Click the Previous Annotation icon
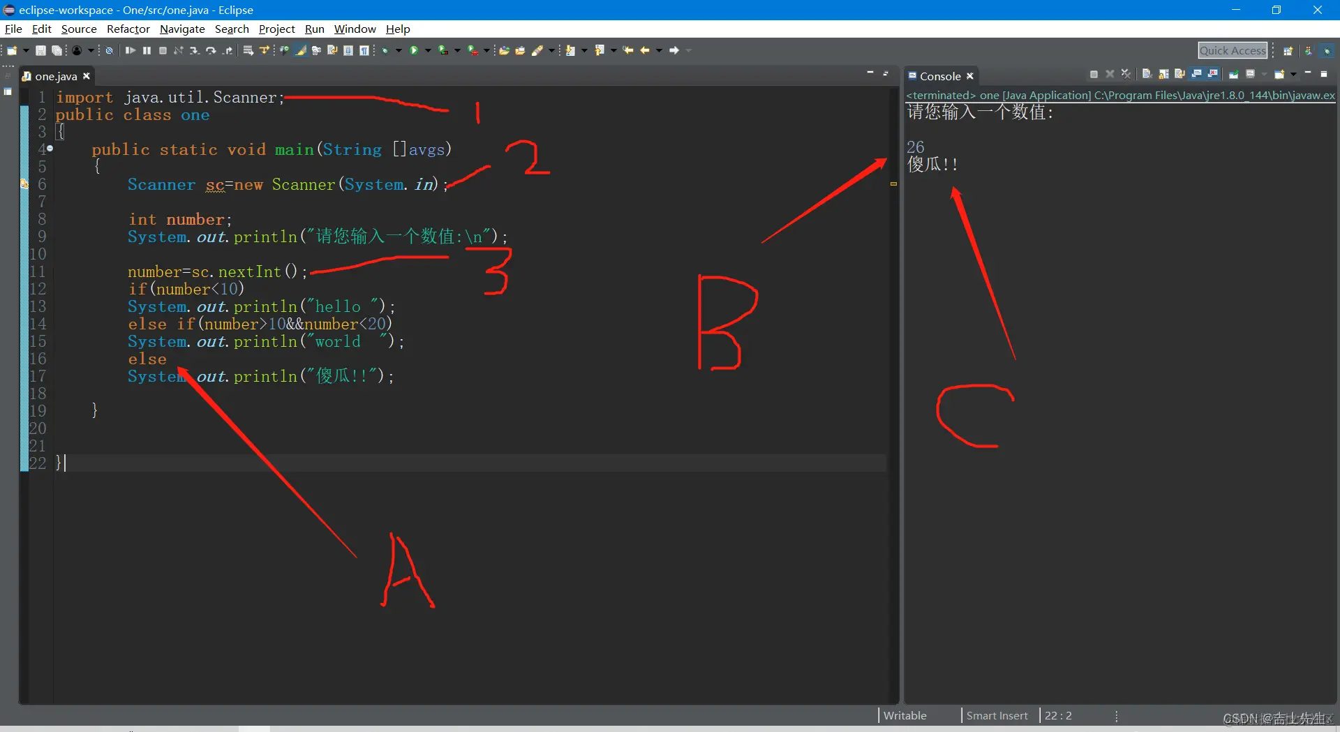The width and height of the screenshot is (1340, 732). [x=600, y=50]
